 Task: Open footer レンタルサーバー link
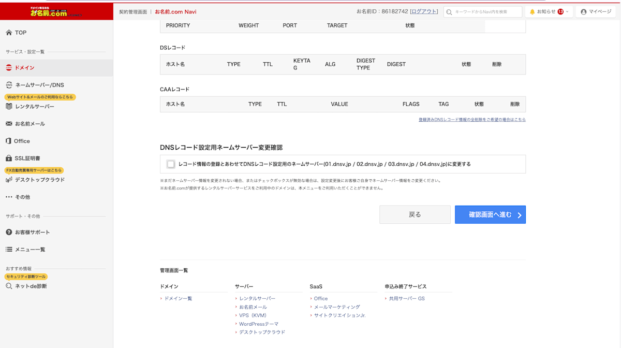coord(257,299)
